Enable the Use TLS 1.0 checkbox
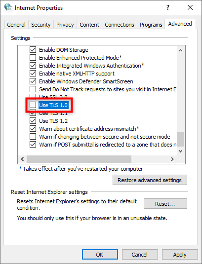This screenshot has height=264, width=202. (x=33, y=105)
